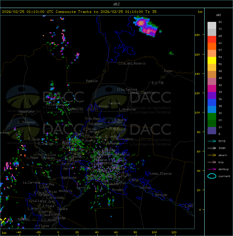233x236 pixels.
Task: Select the light blue 30-35 dBZ swatch
Action: coord(212,109)
